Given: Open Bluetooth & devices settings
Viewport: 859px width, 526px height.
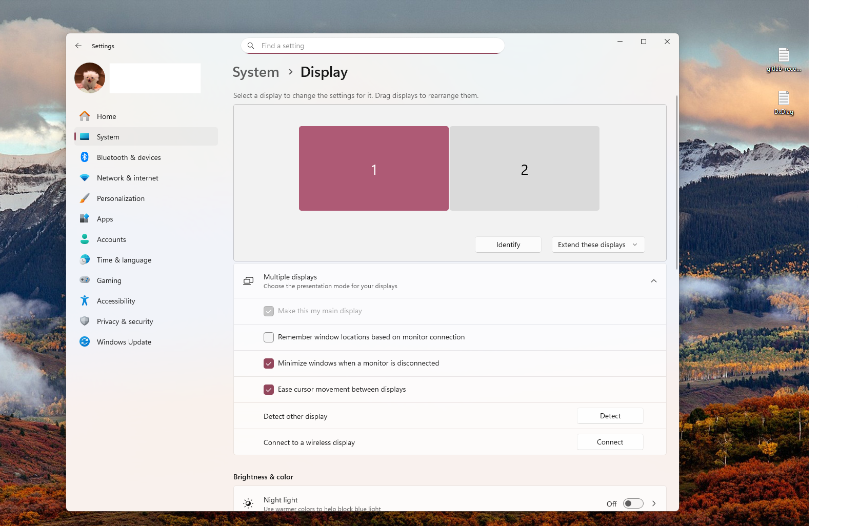Looking at the screenshot, I should 146,157.
